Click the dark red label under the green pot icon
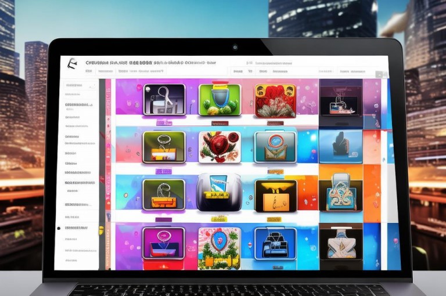Image resolution: width=446 pixels, height=296 pixels. point(220,124)
